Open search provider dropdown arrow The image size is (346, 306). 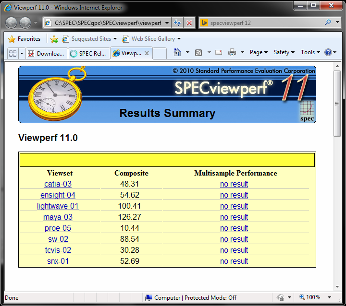[337, 22]
